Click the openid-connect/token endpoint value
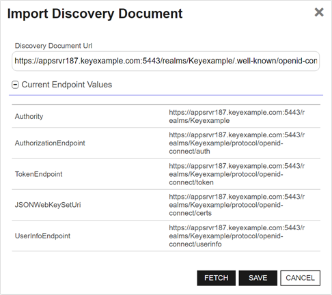Screen dimensions: 332x295 click(x=237, y=174)
